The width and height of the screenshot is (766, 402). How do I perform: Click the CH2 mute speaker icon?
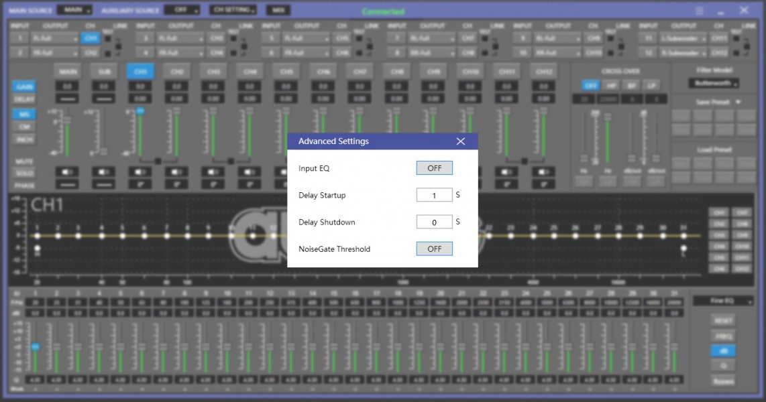tap(177, 172)
